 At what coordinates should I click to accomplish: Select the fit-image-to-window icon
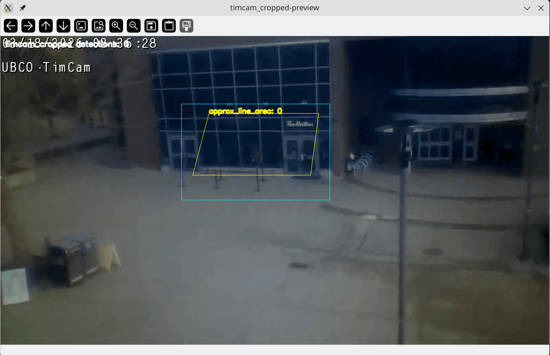pyautogui.click(x=81, y=26)
